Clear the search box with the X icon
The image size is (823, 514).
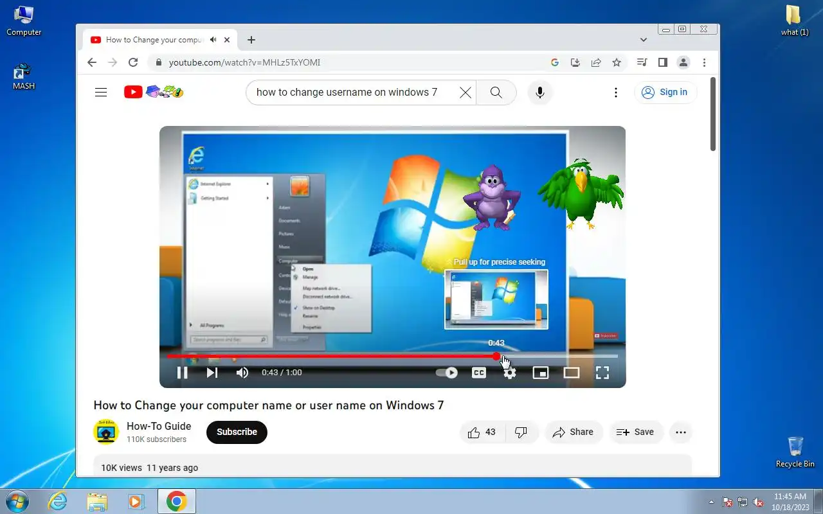(x=466, y=92)
